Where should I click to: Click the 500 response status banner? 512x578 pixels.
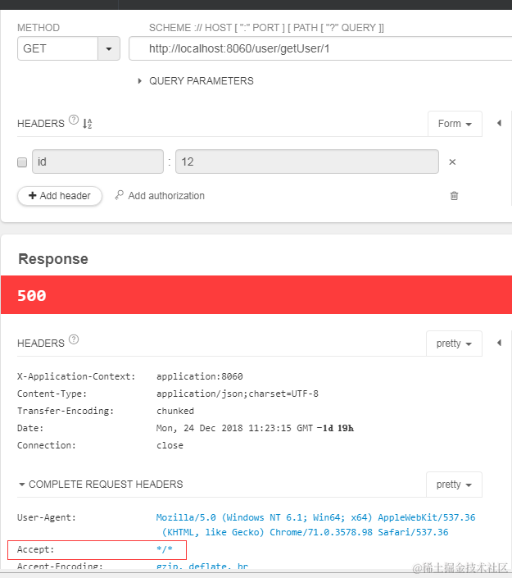(x=256, y=295)
